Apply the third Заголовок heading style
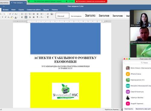This screenshot has height=111, width=151. point(118,16)
